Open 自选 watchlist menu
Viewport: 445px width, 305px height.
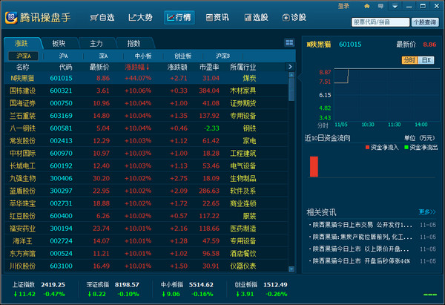(x=102, y=18)
